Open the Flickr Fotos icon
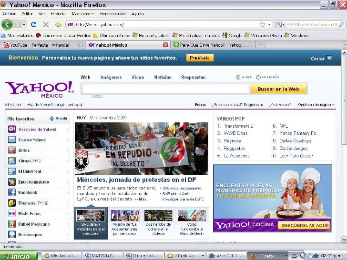This screenshot has height=260, width=347. coord(12,213)
